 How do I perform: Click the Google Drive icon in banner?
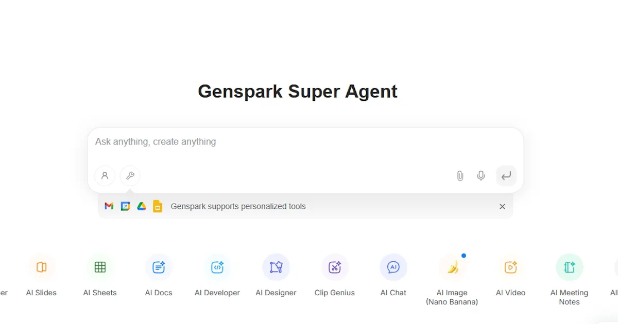pos(142,206)
